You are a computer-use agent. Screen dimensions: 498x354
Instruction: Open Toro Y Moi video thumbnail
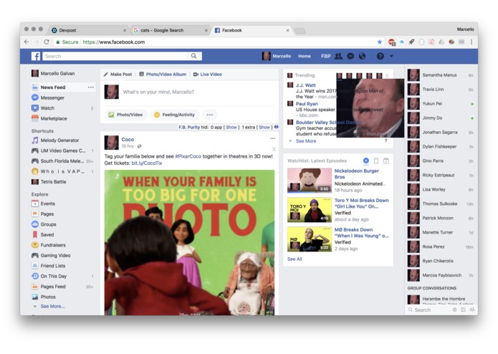point(310,210)
